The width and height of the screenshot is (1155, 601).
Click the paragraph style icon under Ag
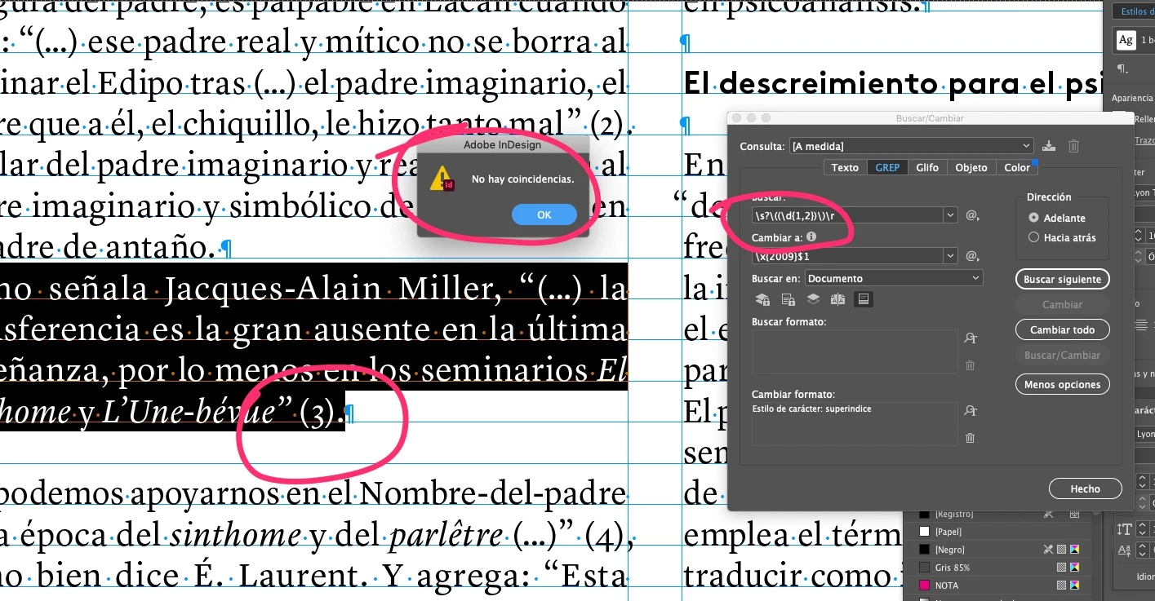(1123, 68)
